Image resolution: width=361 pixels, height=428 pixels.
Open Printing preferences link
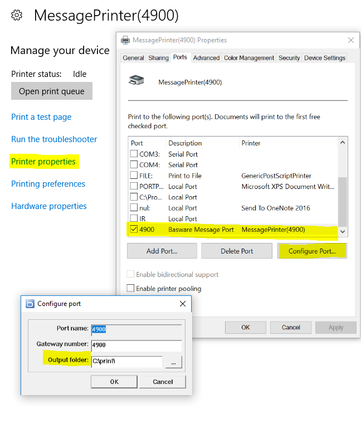pos(48,184)
